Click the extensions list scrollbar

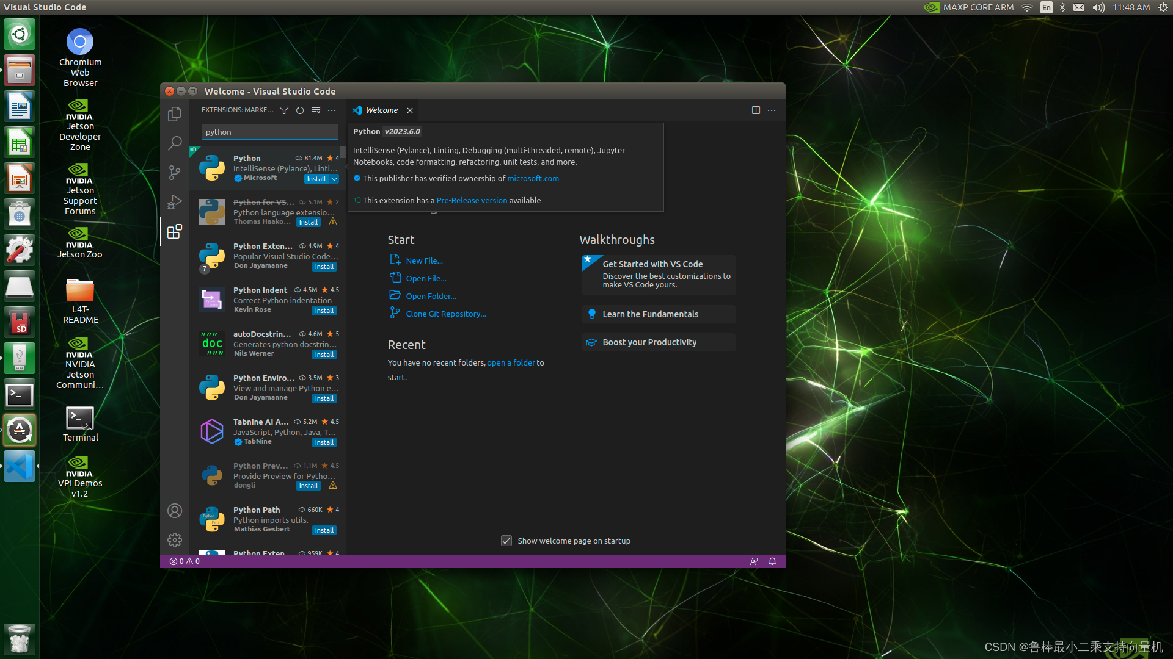[x=343, y=151]
